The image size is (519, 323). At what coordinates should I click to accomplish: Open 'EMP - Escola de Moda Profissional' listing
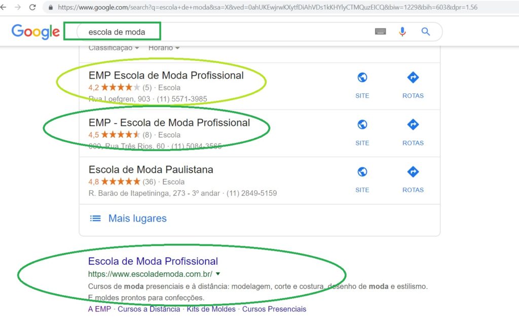(x=169, y=123)
